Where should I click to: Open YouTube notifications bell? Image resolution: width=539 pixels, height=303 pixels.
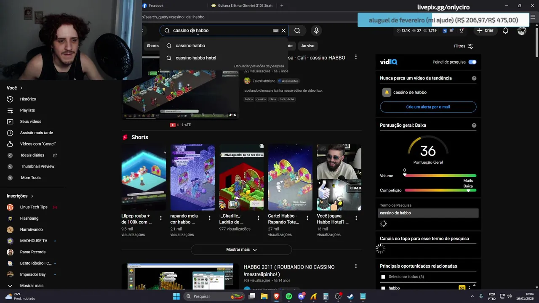(506, 30)
